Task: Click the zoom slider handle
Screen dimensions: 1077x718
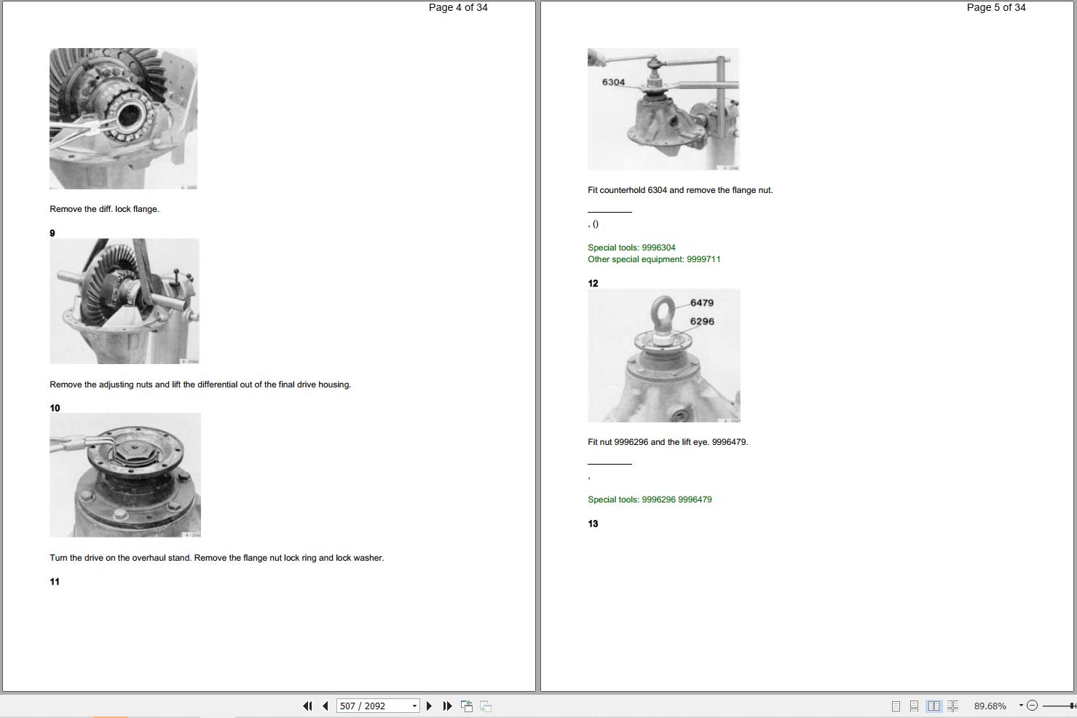Action: tap(1073, 706)
